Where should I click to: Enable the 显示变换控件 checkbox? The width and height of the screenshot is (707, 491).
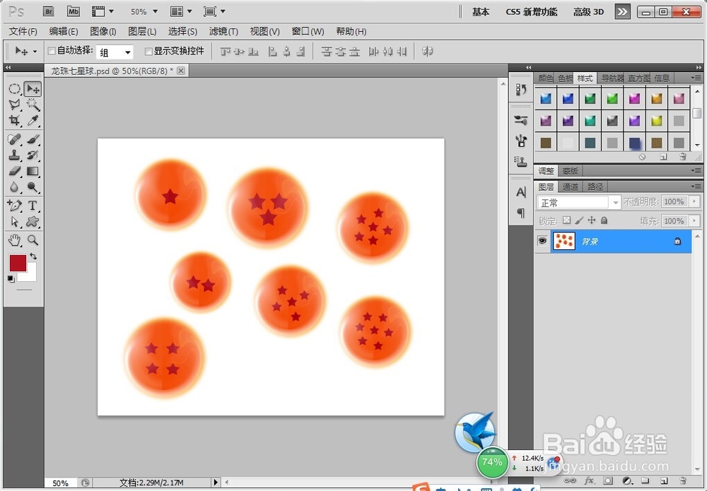point(148,52)
